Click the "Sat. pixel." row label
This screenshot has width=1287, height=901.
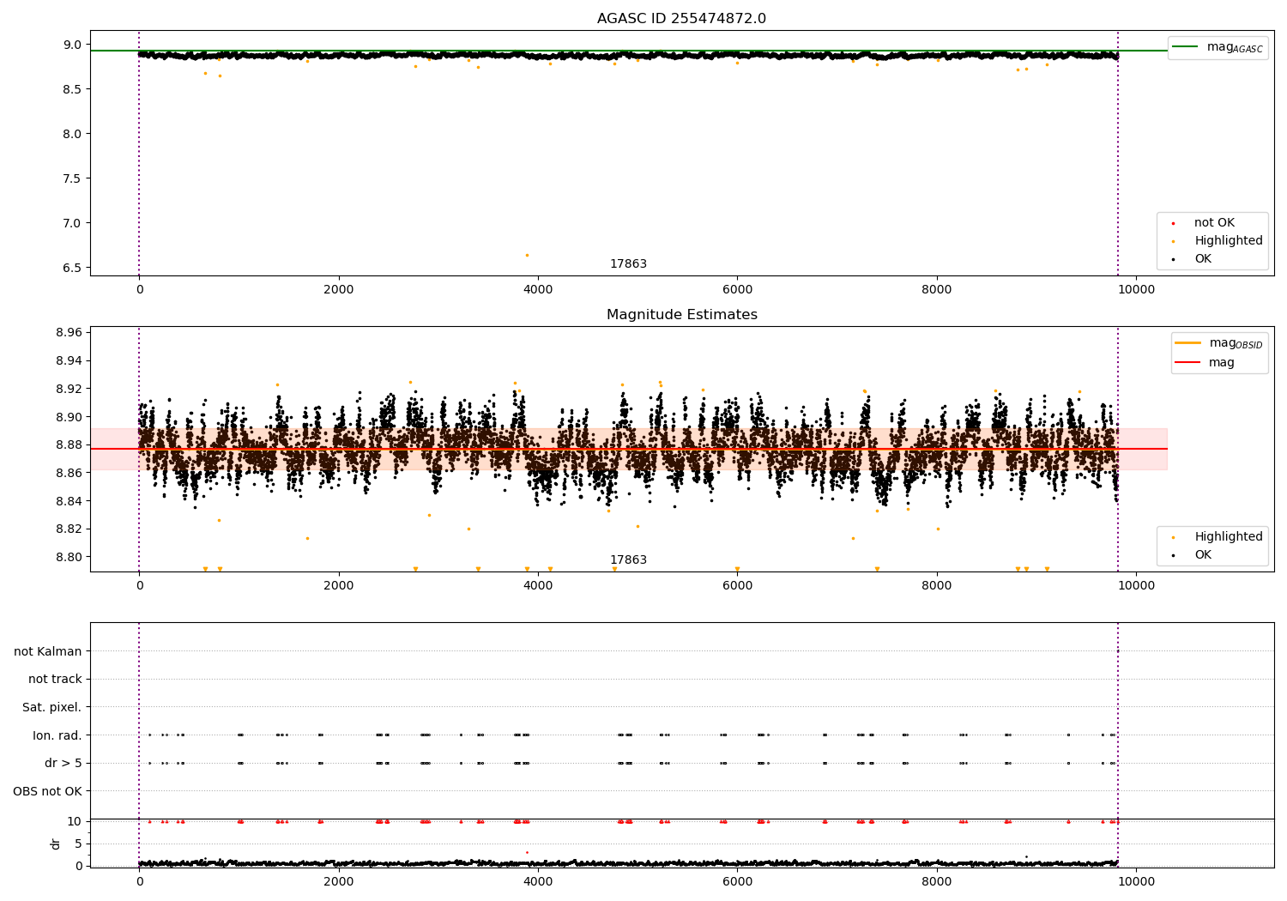click(x=51, y=707)
